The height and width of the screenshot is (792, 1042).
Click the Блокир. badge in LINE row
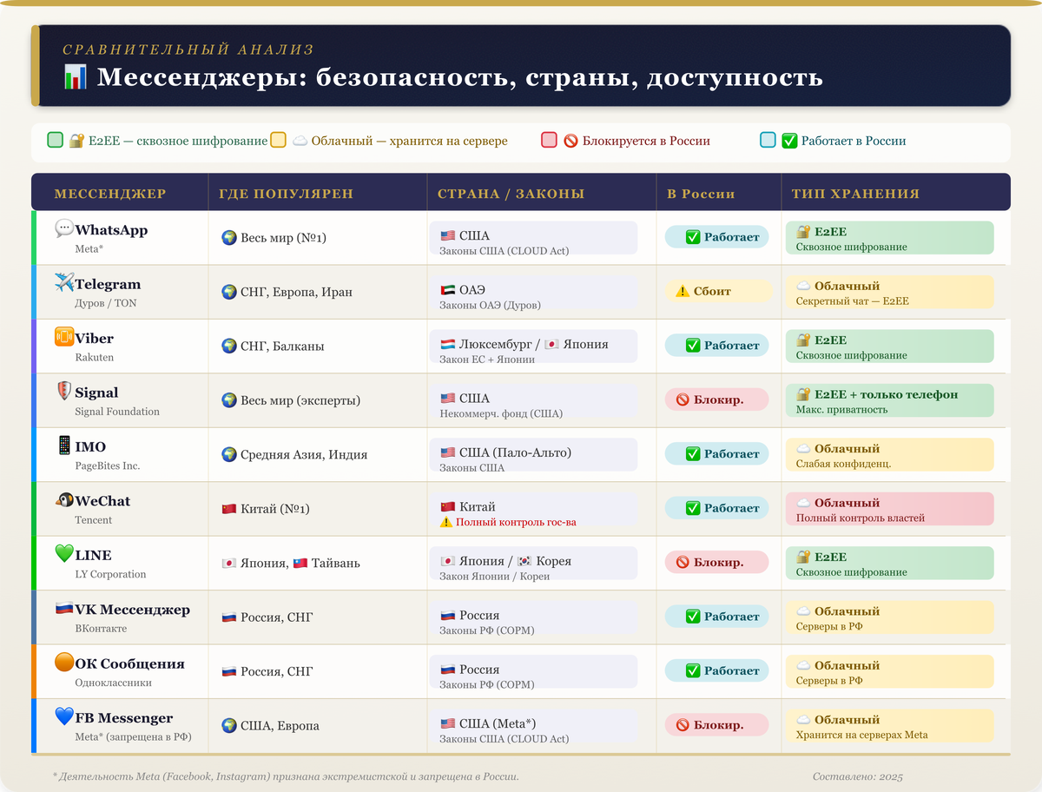tap(717, 562)
